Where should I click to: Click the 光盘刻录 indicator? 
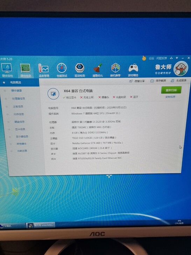click(x=119, y=97)
